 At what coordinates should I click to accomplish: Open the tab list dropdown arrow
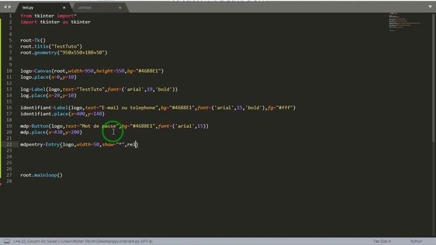[430, 7]
